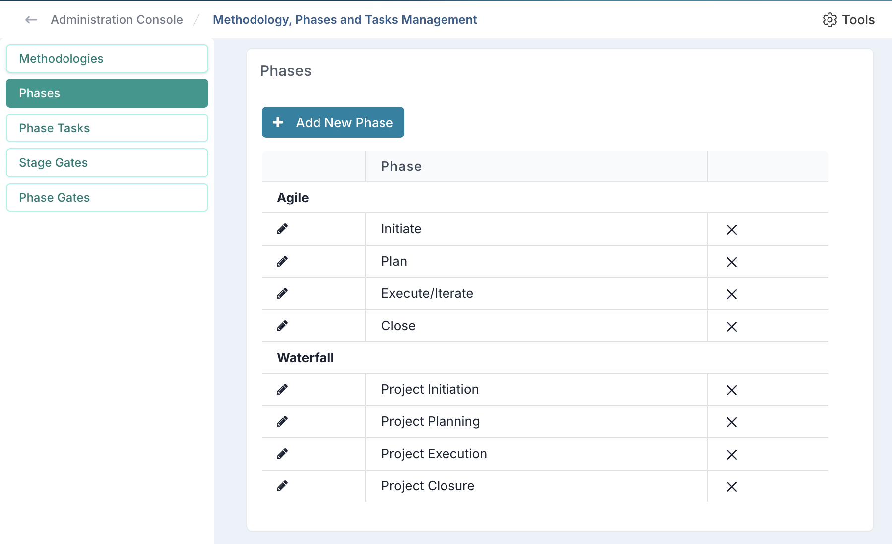Edit the Initiate phase pencil icon
Viewport: 892px width, 544px height.
(282, 229)
